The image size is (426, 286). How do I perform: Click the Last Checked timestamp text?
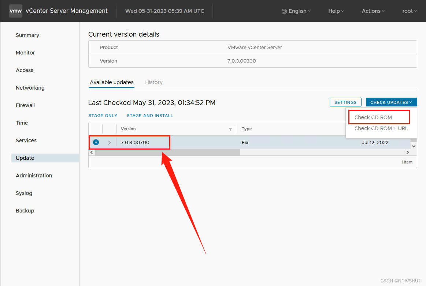[152, 102]
